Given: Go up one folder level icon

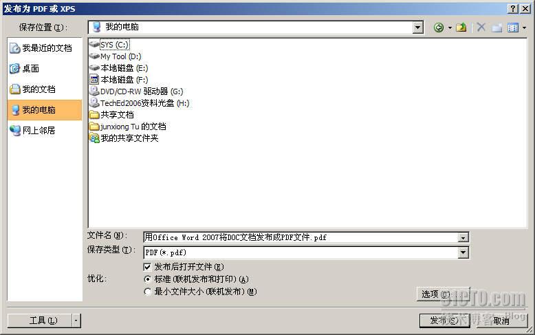Looking at the screenshot, I should point(461,28).
